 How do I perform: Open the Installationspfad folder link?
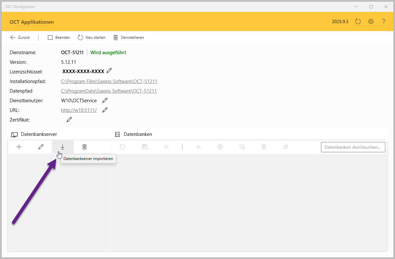[x=109, y=81]
